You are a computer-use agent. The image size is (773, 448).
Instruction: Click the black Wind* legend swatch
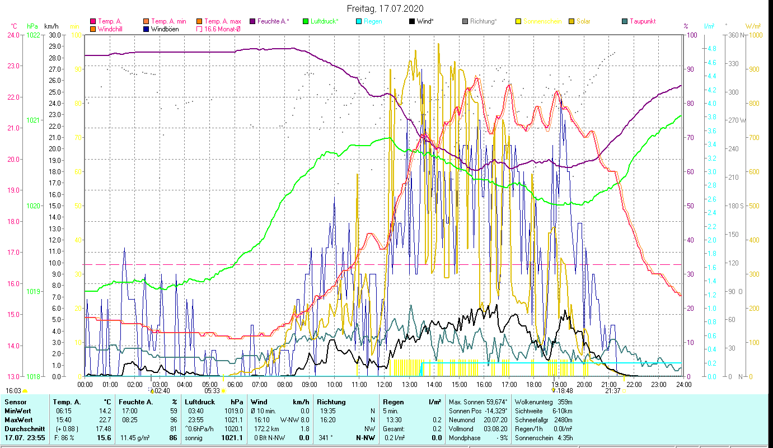(411, 22)
